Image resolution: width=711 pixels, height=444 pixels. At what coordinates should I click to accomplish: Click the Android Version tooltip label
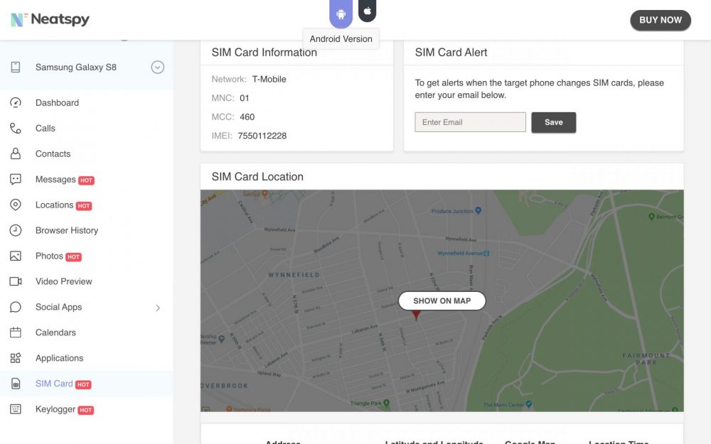(341, 39)
